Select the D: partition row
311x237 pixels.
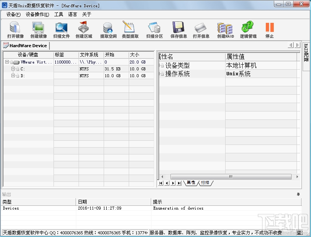coord(79,76)
